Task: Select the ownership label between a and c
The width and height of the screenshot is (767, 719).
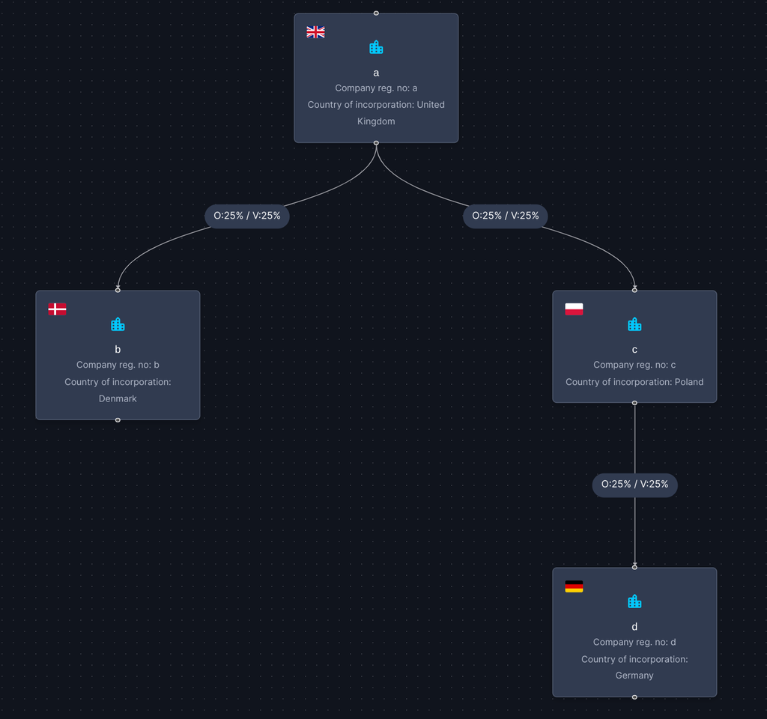Action: (506, 216)
